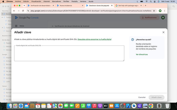Open Chrome profile icon
This screenshot has height=110, width=177.
coord(160,11)
